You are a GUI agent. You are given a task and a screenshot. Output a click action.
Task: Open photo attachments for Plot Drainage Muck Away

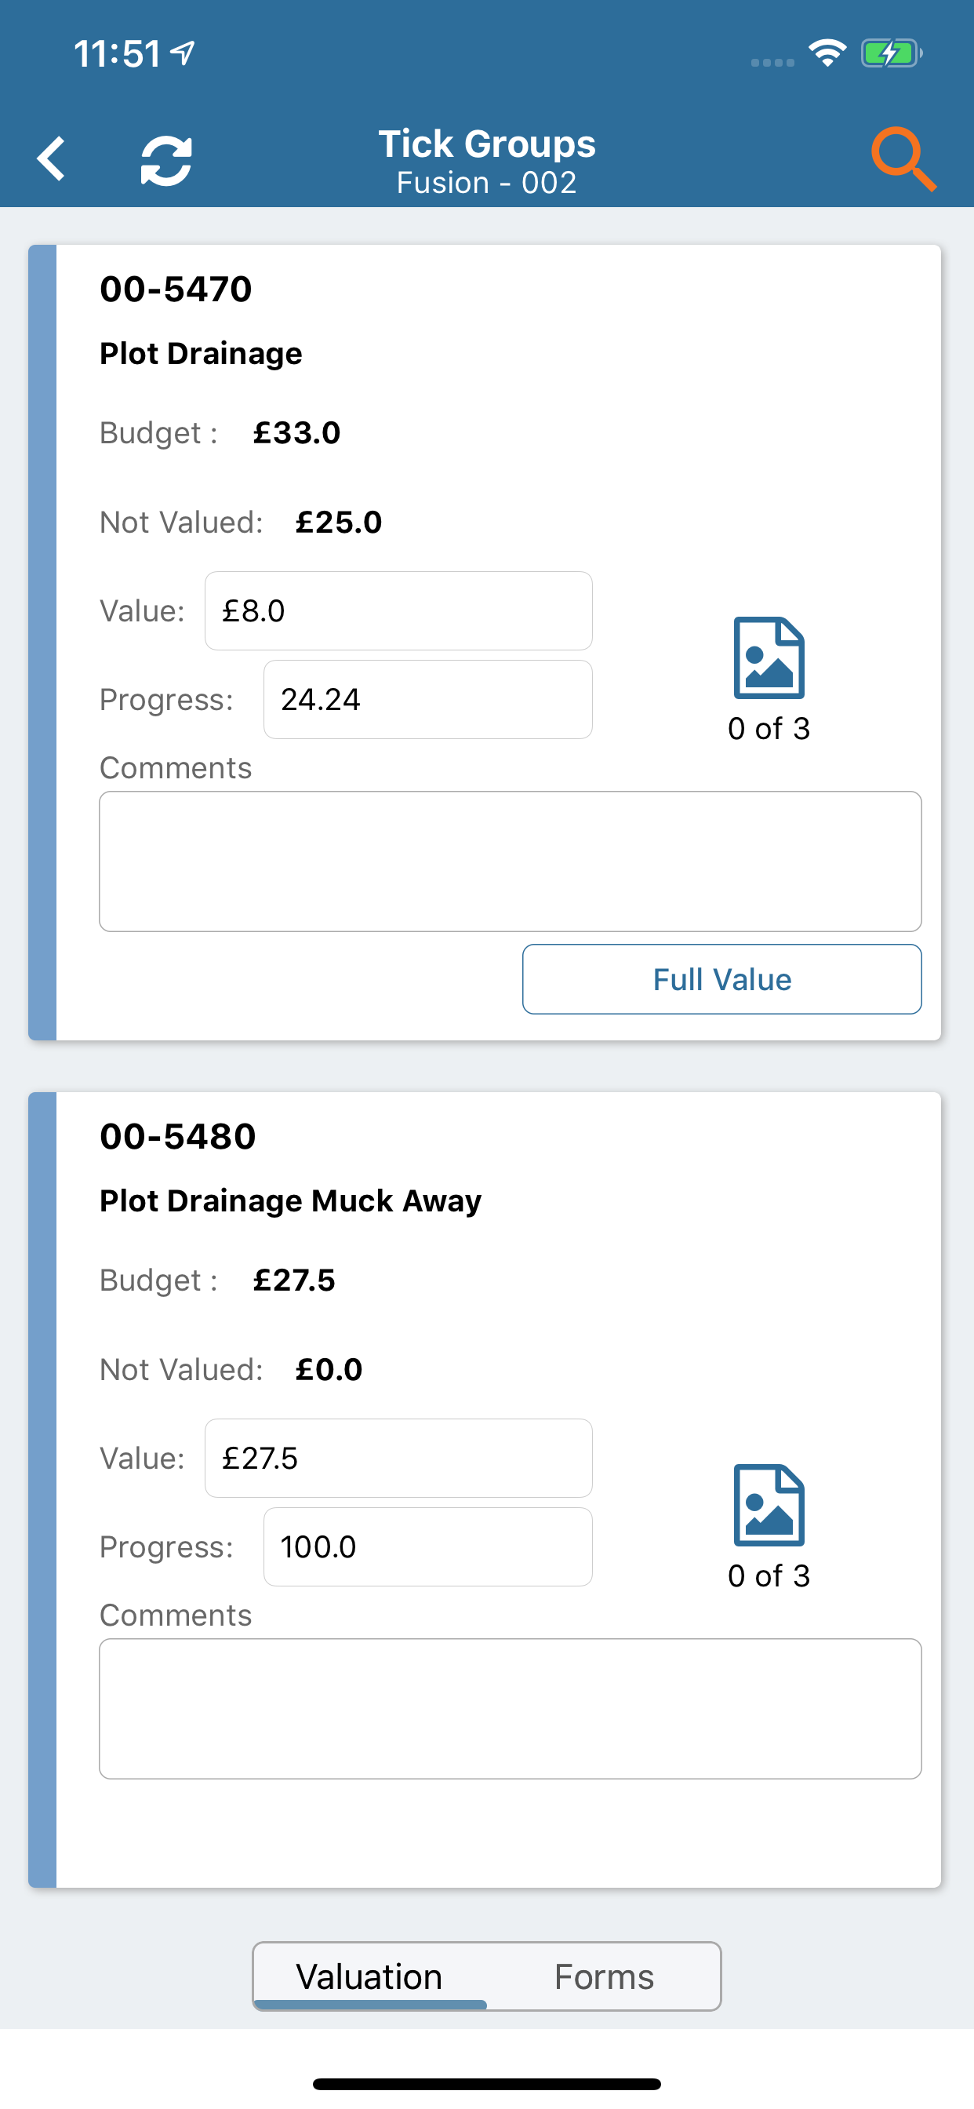[769, 1505]
